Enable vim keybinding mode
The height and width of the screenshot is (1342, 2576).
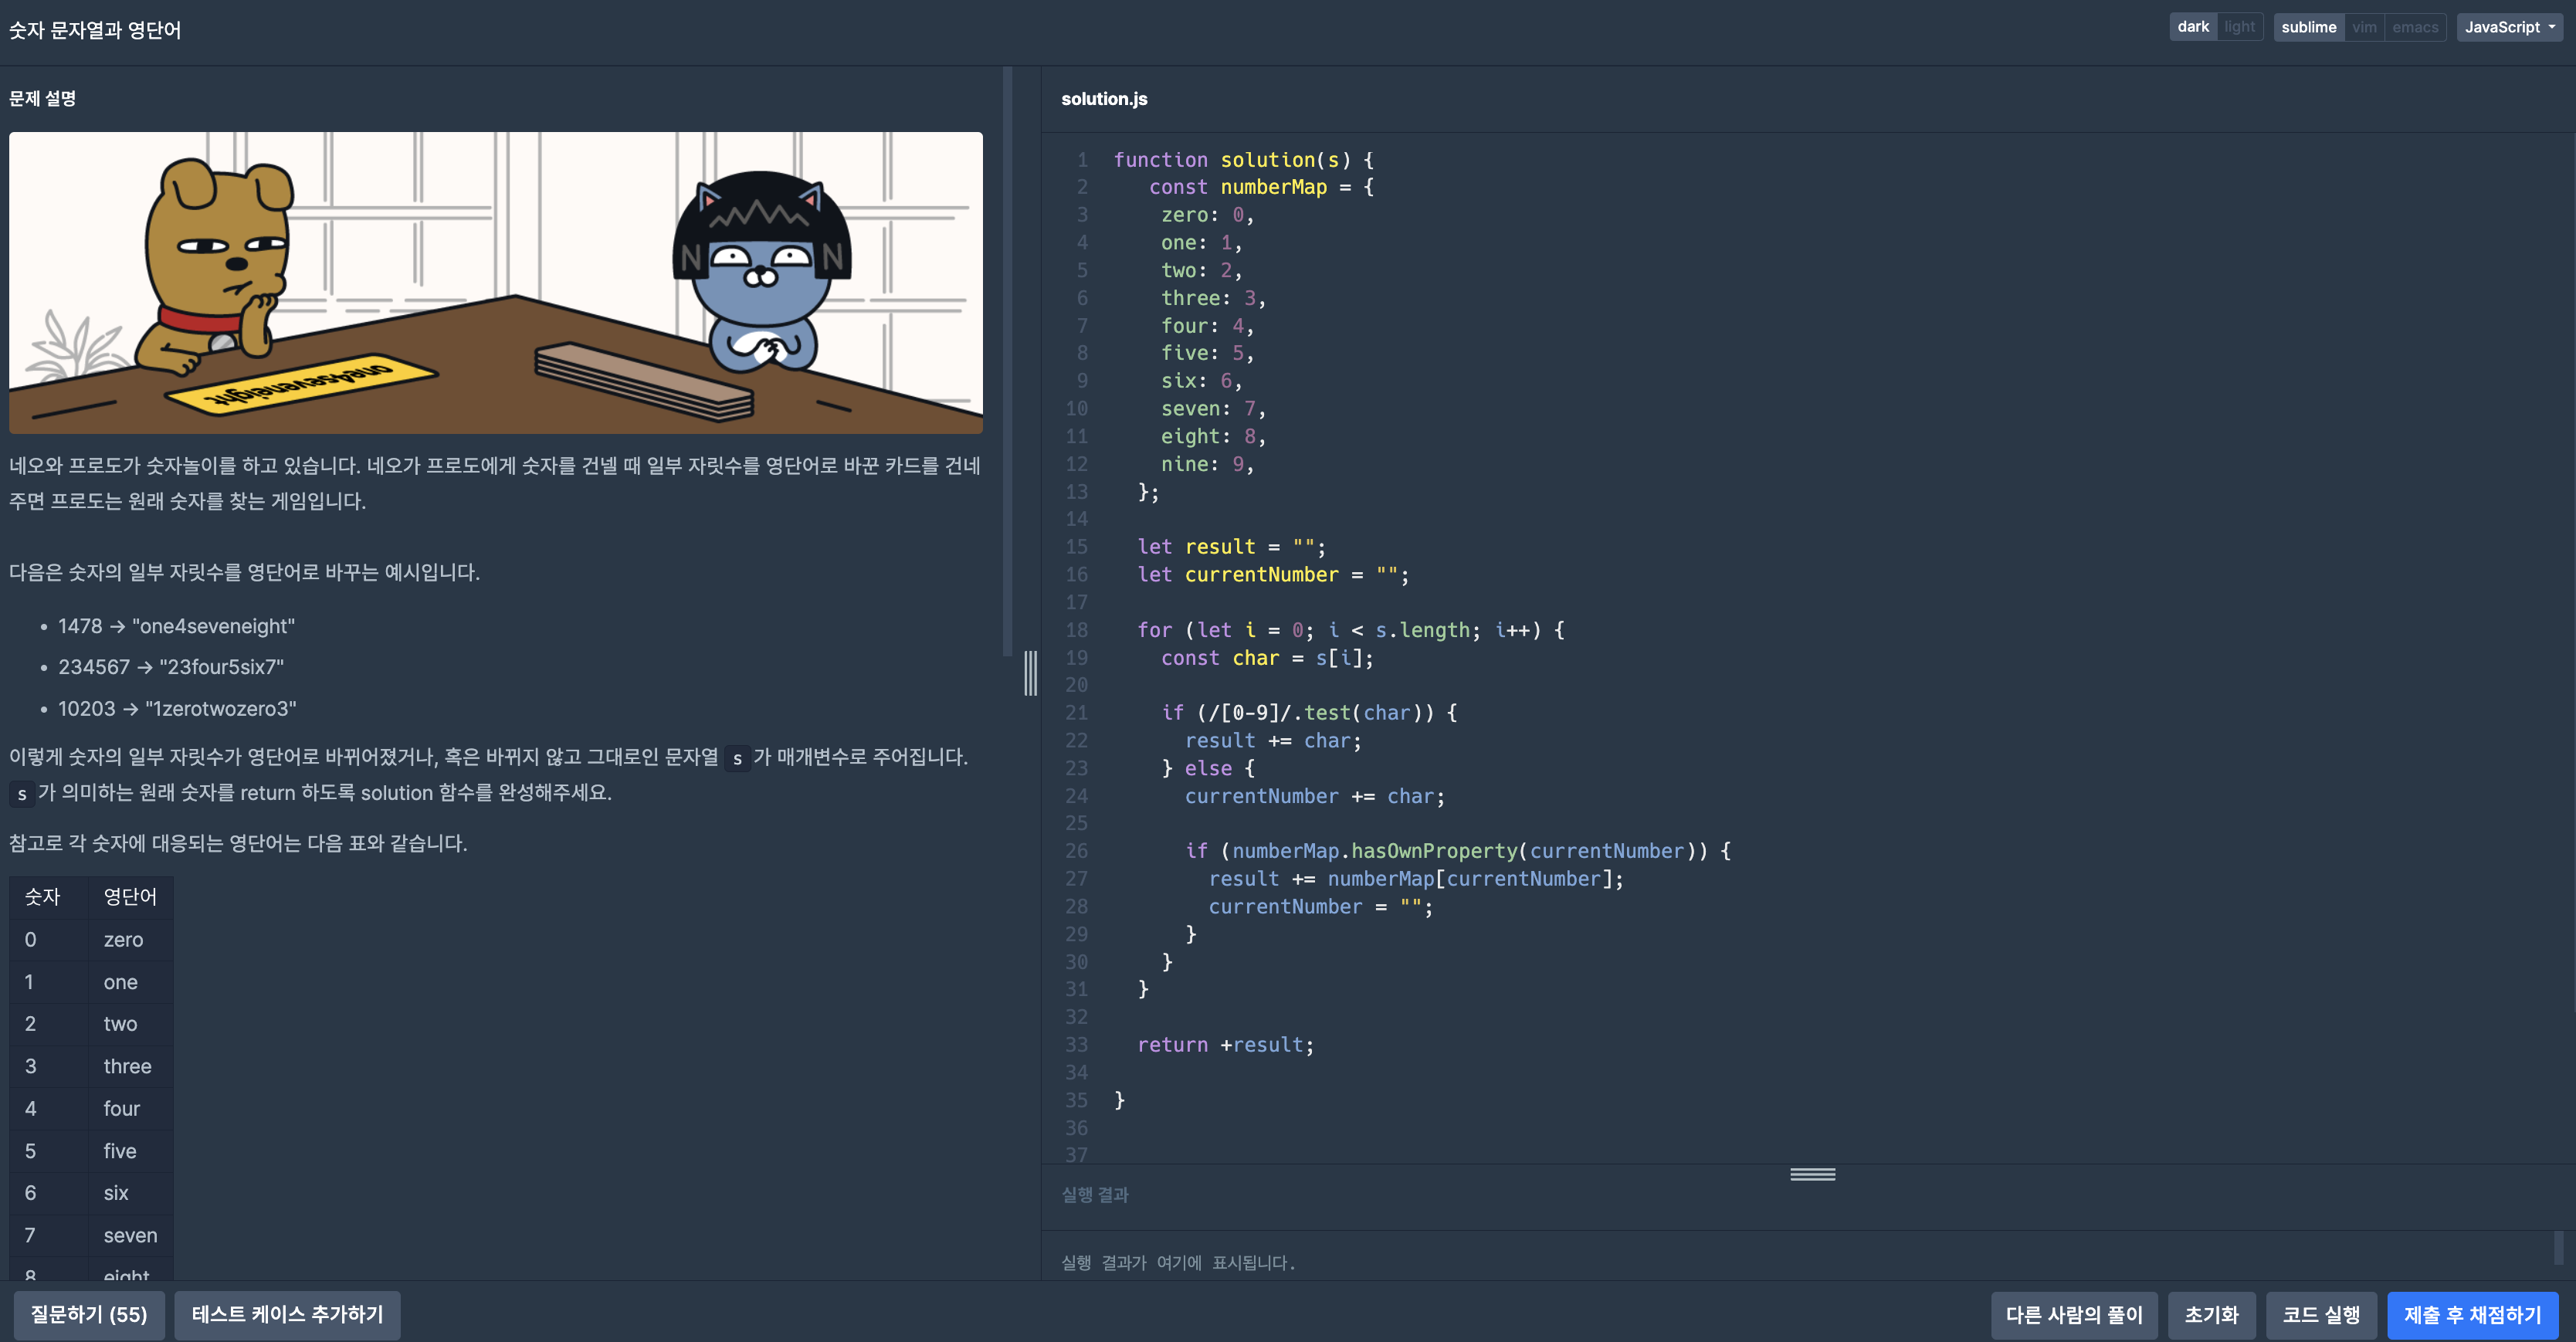2364,27
